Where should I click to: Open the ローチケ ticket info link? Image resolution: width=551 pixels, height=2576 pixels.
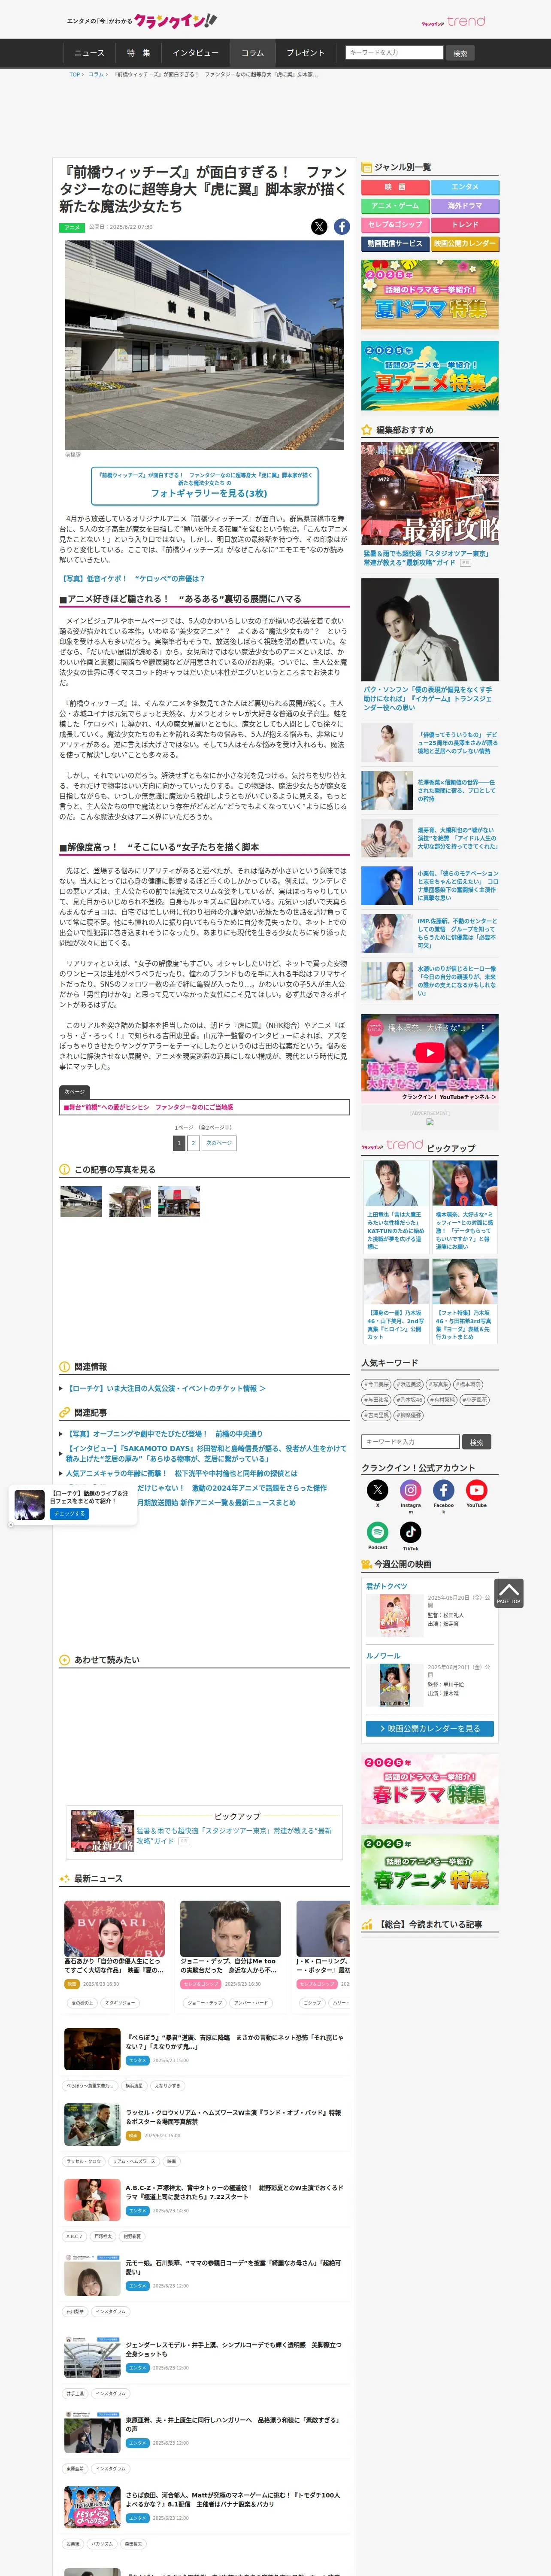pos(167,1389)
